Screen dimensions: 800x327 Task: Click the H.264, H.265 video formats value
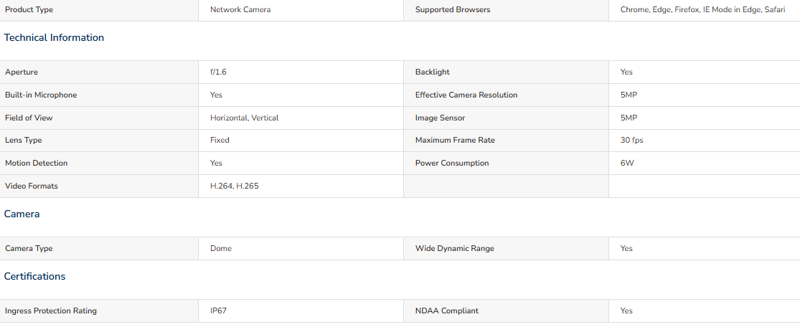point(234,186)
